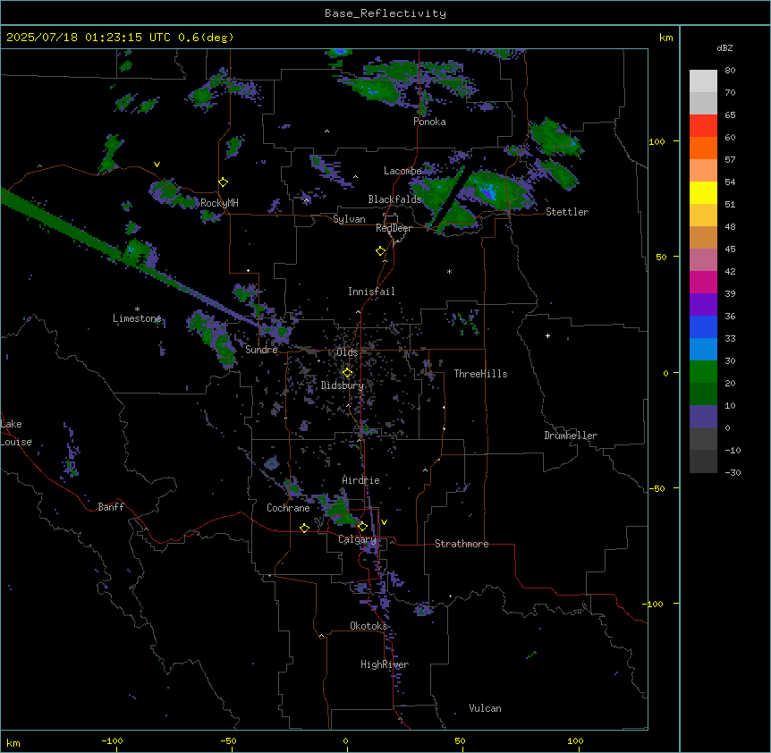Select the orange 60 dBZ legend swatch
The image size is (771, 753).
tap(703, 148)
